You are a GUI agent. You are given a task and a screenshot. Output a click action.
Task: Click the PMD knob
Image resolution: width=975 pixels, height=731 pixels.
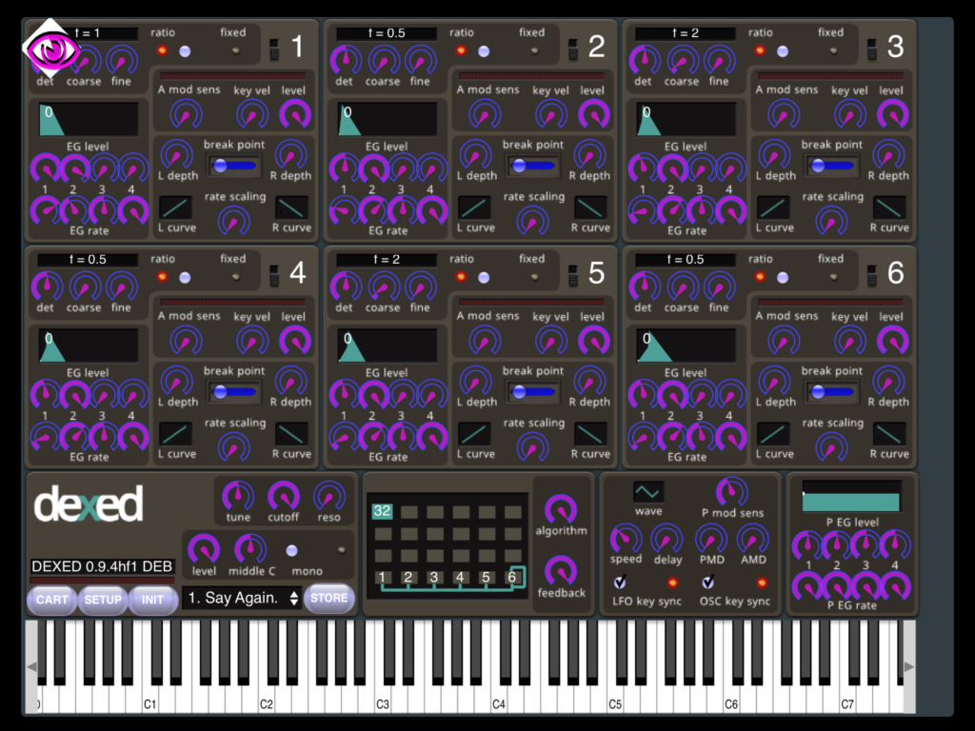coord(710,539)
